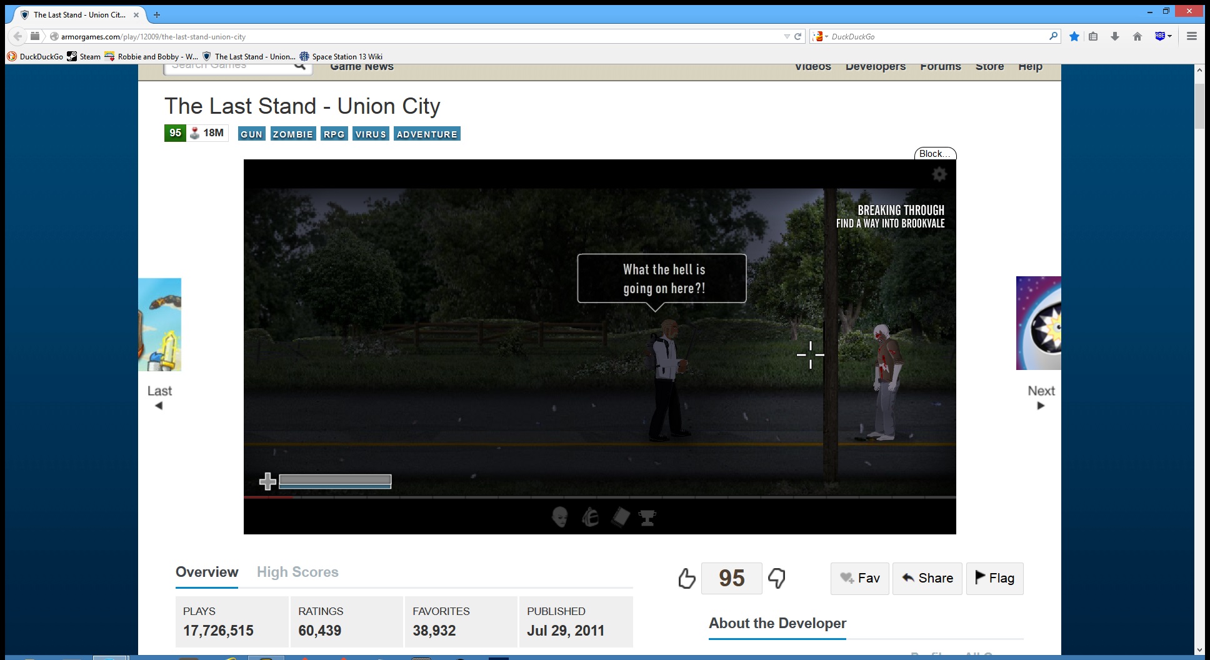Open the Firefox hamburger menu
1210x660 pixels.
point(1192,36)
